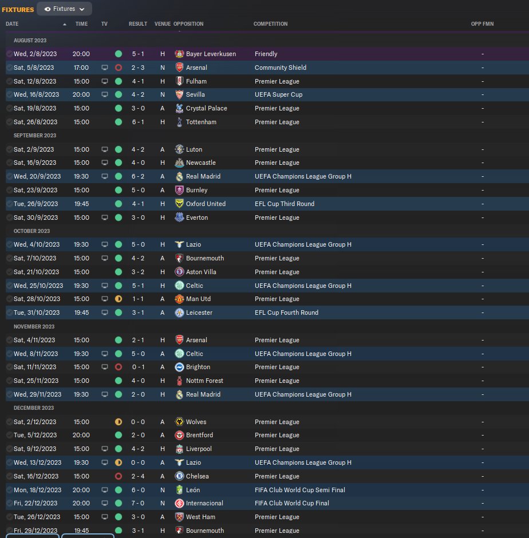
Task: Open the 7 - 0 Internacional result
Action: coord(138,503)
